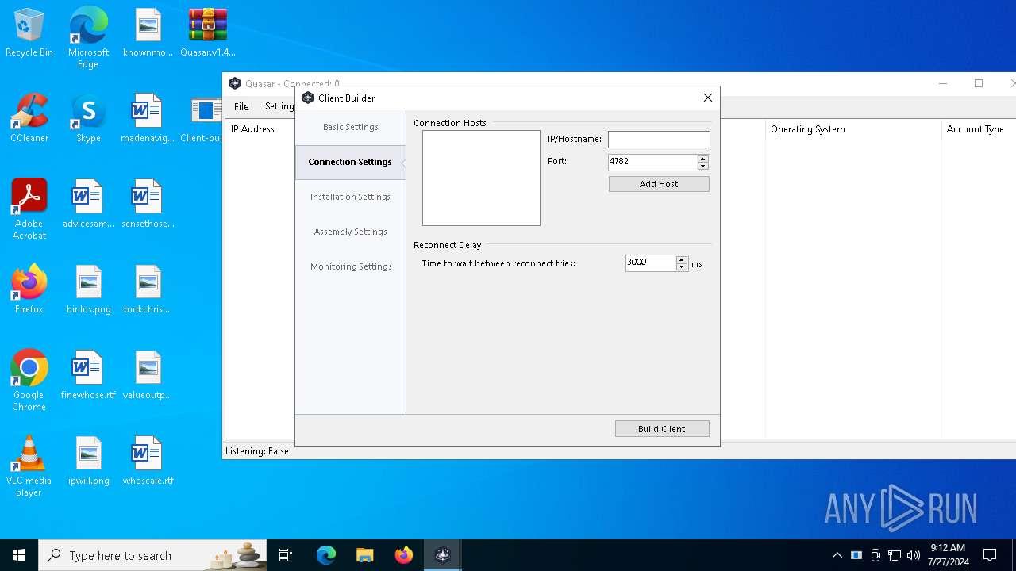This screenshot has width=1016, height=571.
Task: Select the knownmo image file icon
Action: [x=148, y=33]
